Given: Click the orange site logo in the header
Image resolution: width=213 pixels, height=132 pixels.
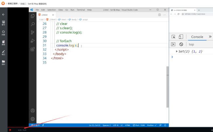Looking at the screenshot, I should point(3,4).
